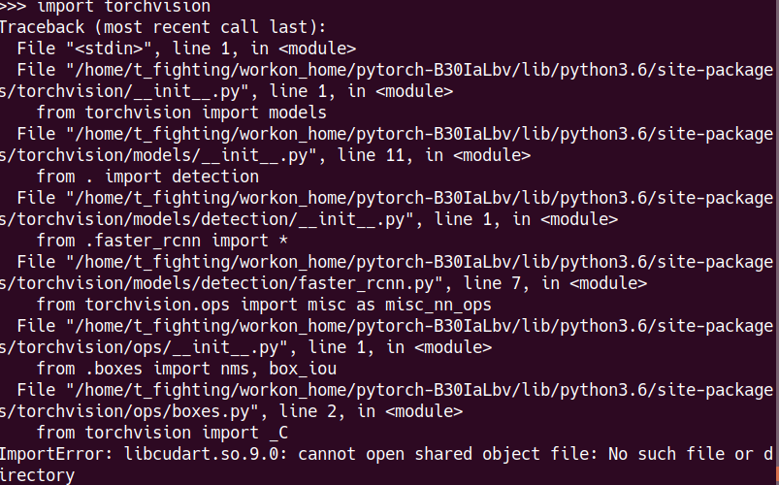Click the File "<stdin>", line 1 entry
Viewport: 779px width, 485px height.
186,48
